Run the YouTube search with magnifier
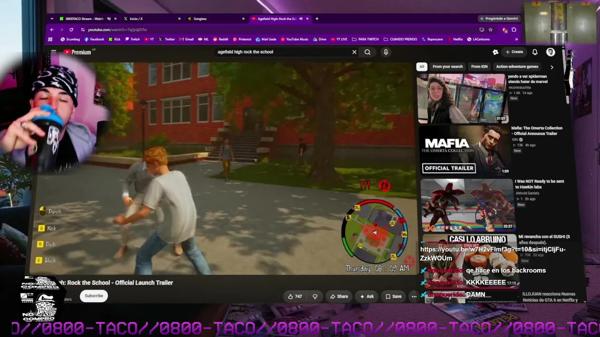 (x=367, y=52)
